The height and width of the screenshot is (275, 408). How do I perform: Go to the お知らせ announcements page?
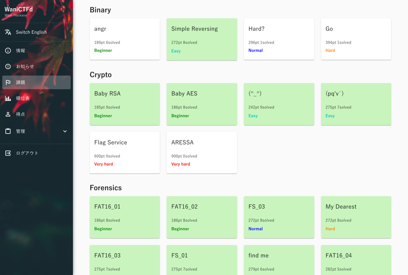[x=25, y=66]
